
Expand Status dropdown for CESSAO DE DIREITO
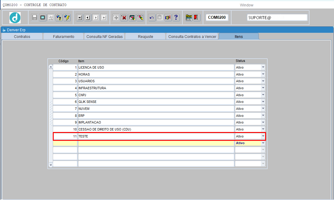click(263, 129)
